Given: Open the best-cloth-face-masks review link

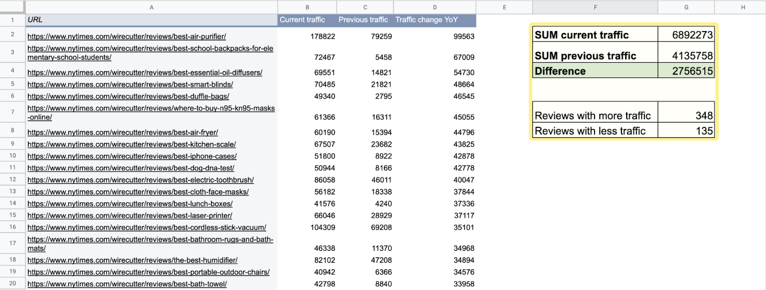Looking at the screenshot, I should coord(138,192).
